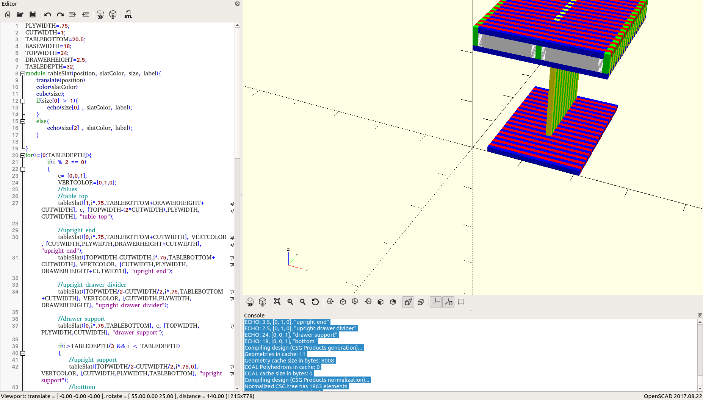Create a new file from the editor toolbar
Screen dimensions: 703x400
(x=8, y=14)
